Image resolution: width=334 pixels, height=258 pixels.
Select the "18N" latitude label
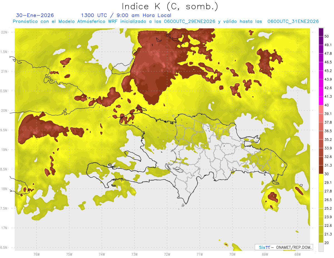(x=4, y=189)
